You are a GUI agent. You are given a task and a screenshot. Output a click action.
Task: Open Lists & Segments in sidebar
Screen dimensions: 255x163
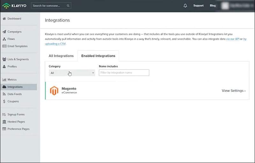coord(18,59)
